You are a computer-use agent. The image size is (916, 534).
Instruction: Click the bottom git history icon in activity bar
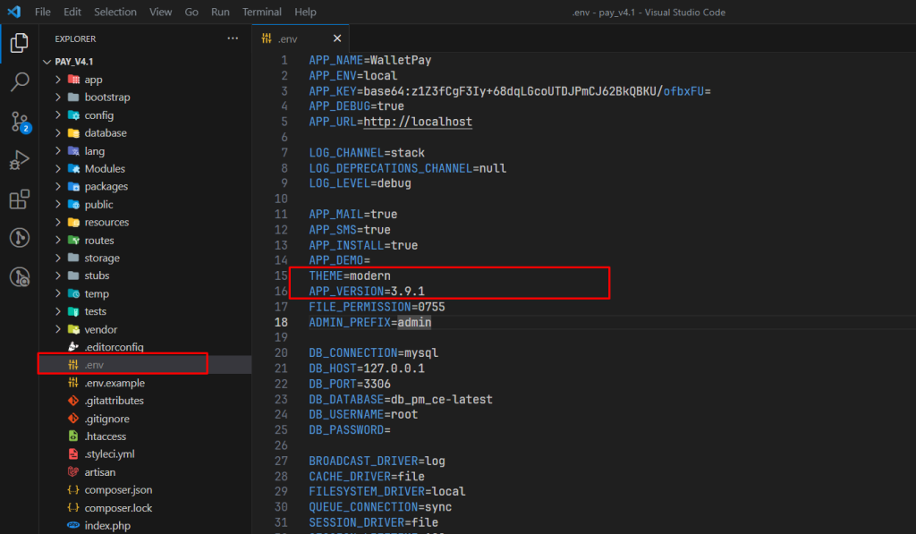click(20, 277)
